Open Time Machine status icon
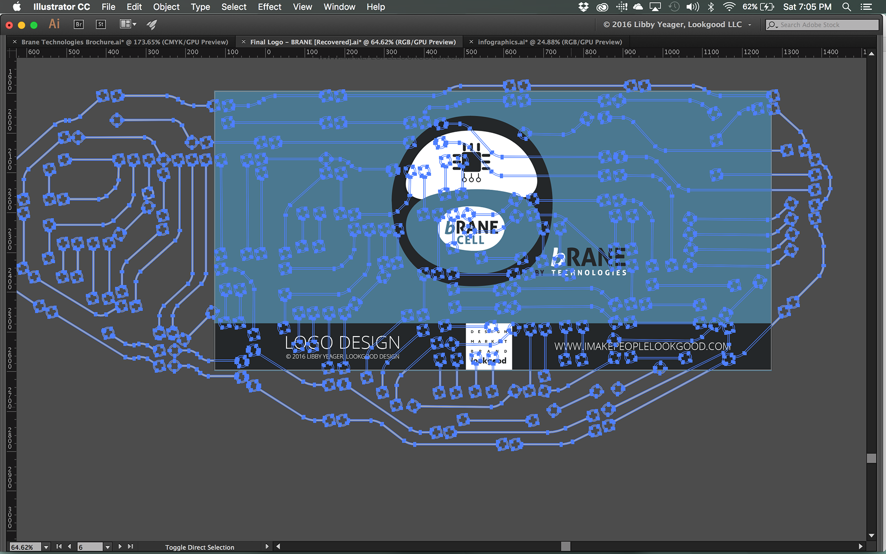Screen dimensions: 886x554 (674, 6)
